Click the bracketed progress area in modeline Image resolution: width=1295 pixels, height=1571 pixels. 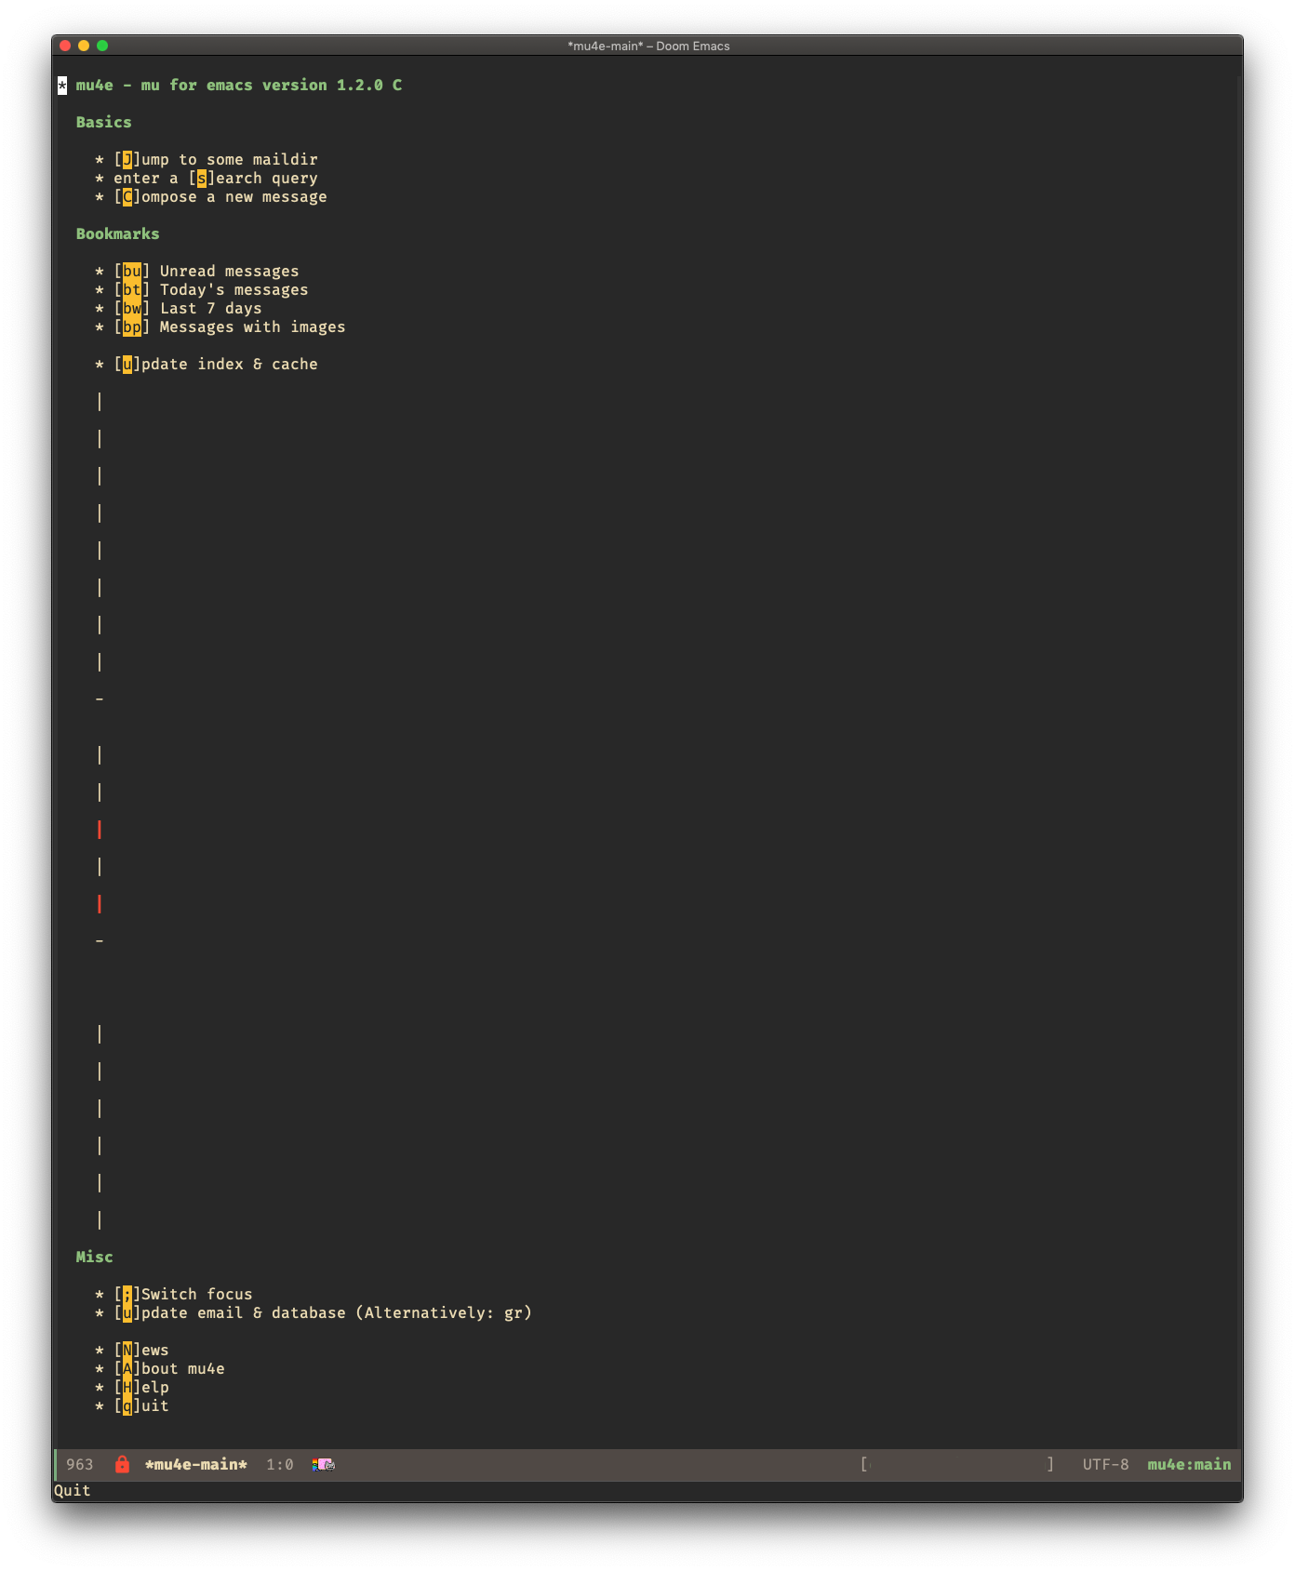tap(957, 1464)
